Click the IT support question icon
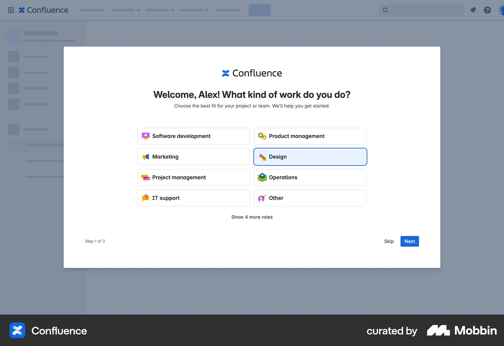 click(145, 198)
